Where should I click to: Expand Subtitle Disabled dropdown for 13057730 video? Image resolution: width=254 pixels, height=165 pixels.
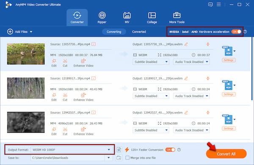151,62
